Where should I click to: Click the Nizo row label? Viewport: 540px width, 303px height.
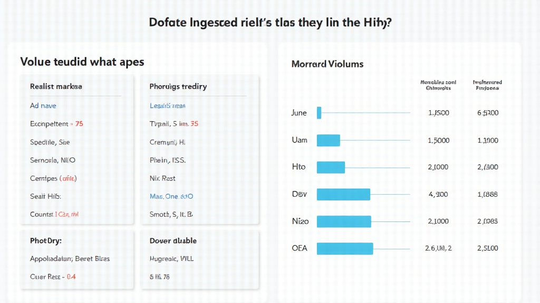(299, 221)
